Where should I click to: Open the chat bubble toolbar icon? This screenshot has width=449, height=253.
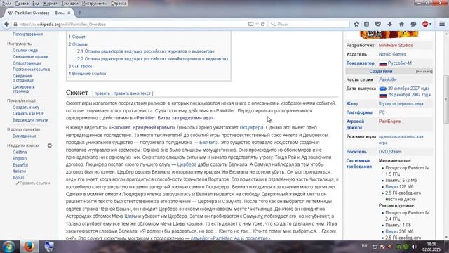[413, 24]
